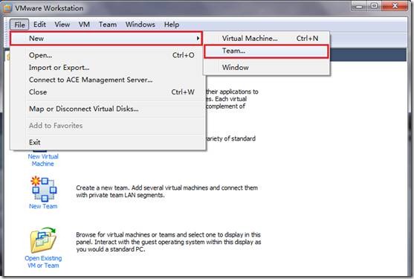Click the 'Create a new team' description text

pos(167,191)
